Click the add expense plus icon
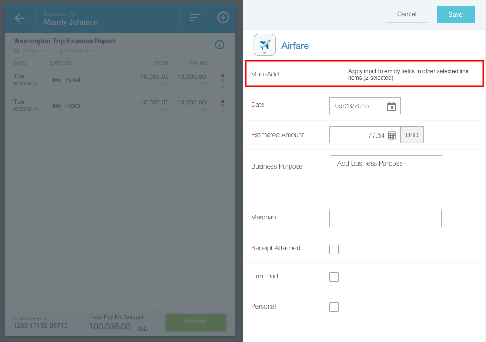This screenshot has width=486, height=342. pyautogui.click(x=223, y=18)
